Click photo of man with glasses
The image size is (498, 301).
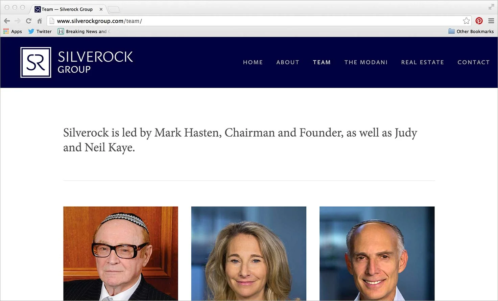pos(121,254)
